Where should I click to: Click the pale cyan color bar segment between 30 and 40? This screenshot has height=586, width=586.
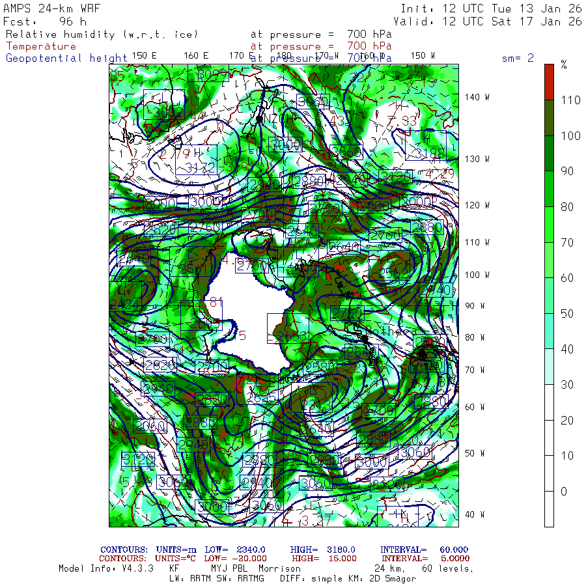point(549,367)
